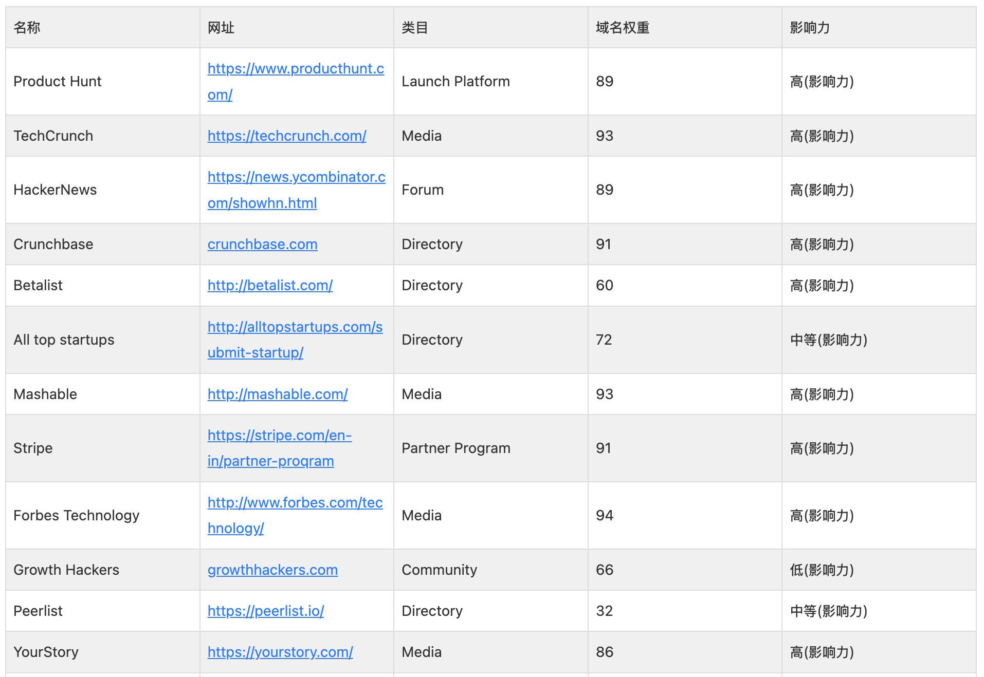Select the Peerlist name cell

[103, 611]
